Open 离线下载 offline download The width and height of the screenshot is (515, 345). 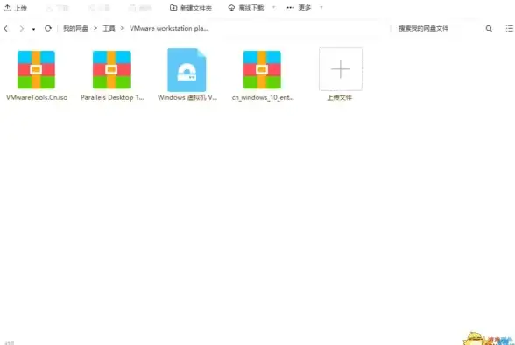[246, 8]
